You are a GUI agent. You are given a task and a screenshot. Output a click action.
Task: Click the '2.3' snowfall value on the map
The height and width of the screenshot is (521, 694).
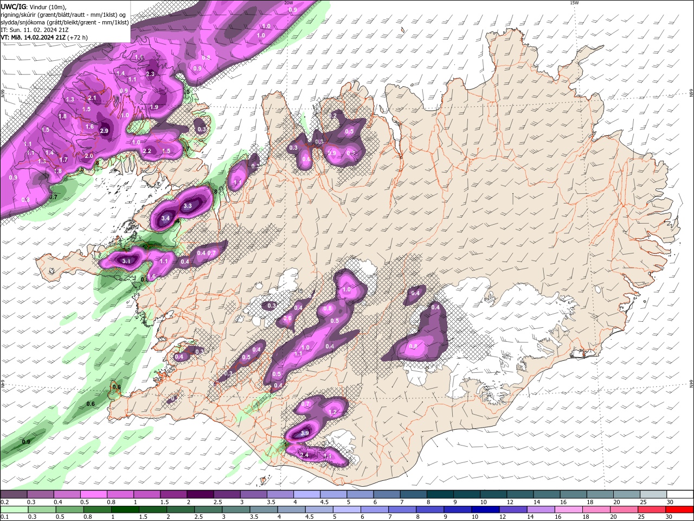(150, 74)
